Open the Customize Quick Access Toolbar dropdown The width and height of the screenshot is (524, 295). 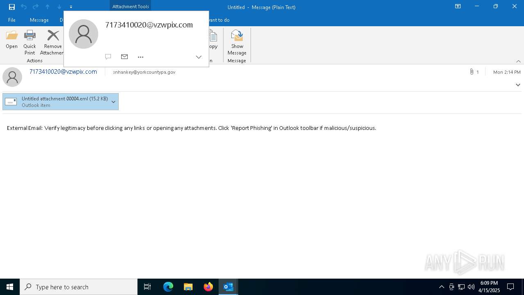(x=71, y=7)
